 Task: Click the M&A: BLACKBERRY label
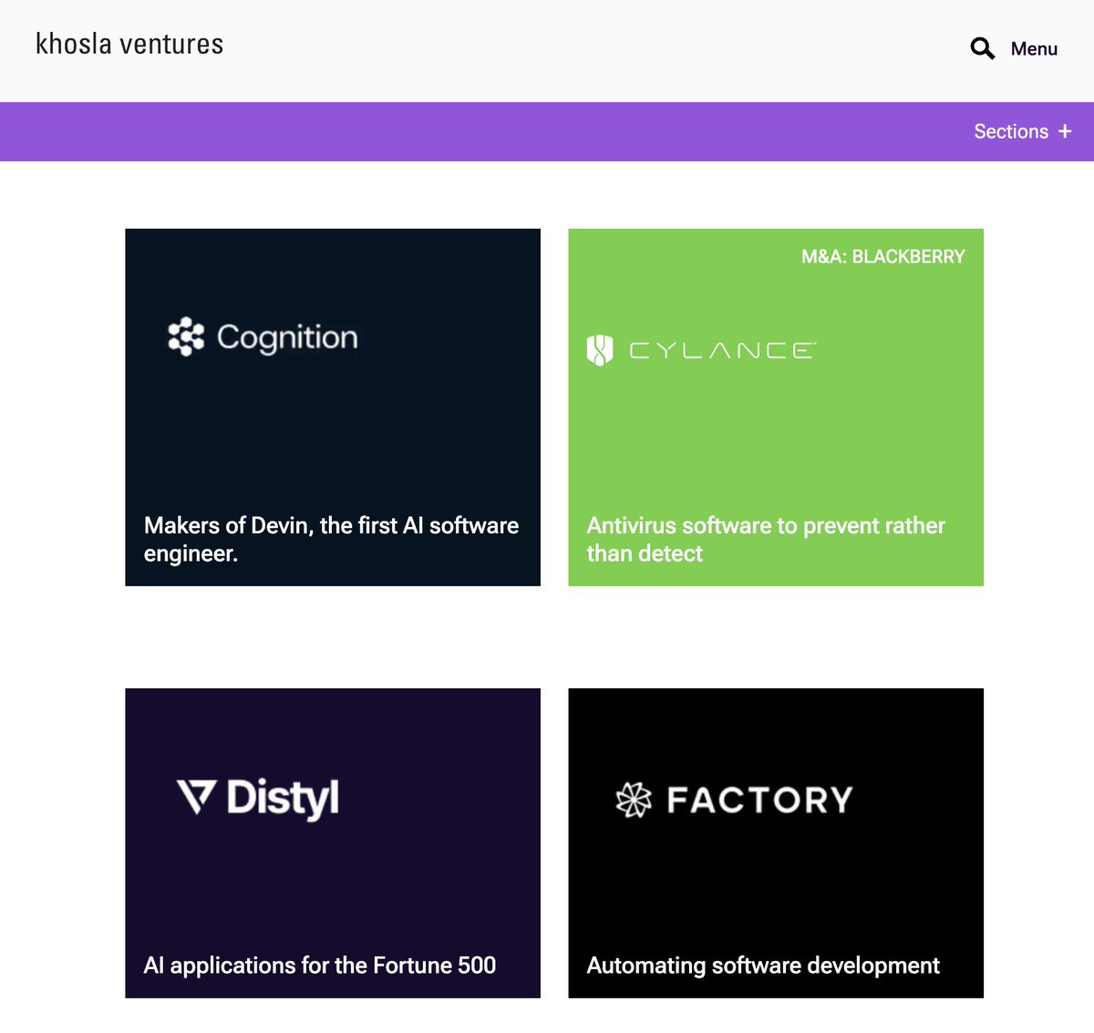coord(882,257)
